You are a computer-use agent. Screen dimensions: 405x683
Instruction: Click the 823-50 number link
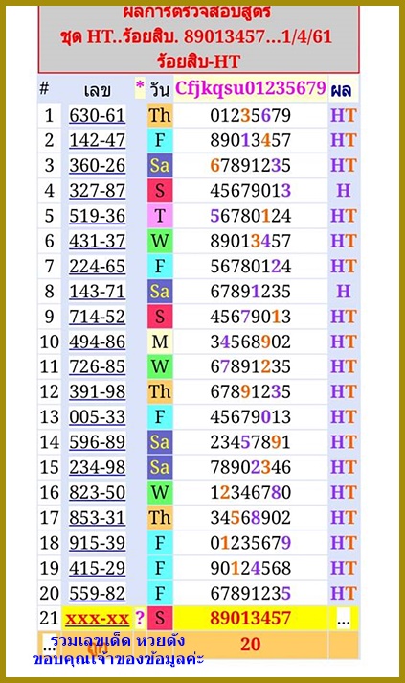[98, 493]
